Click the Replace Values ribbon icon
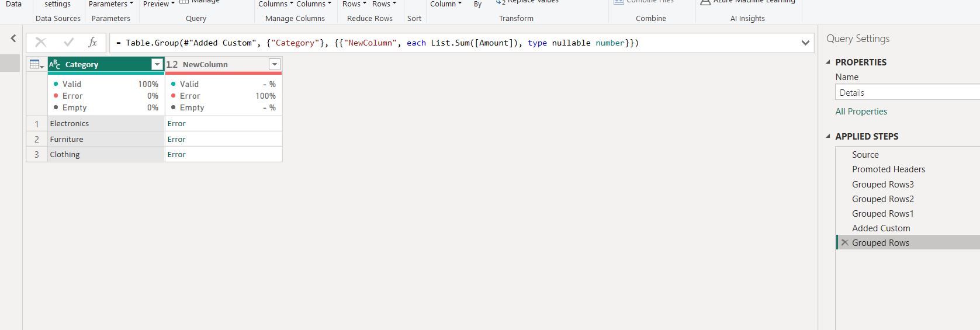 (500, 2)
